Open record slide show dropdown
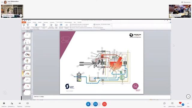Viewport: 192px width, 108px height. (67, 26)
